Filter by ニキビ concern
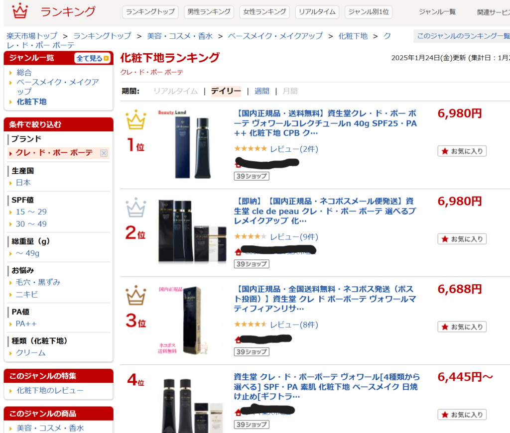Image resolution: width=510 pixels, height=433 pixels. click(x=27, y=295)
